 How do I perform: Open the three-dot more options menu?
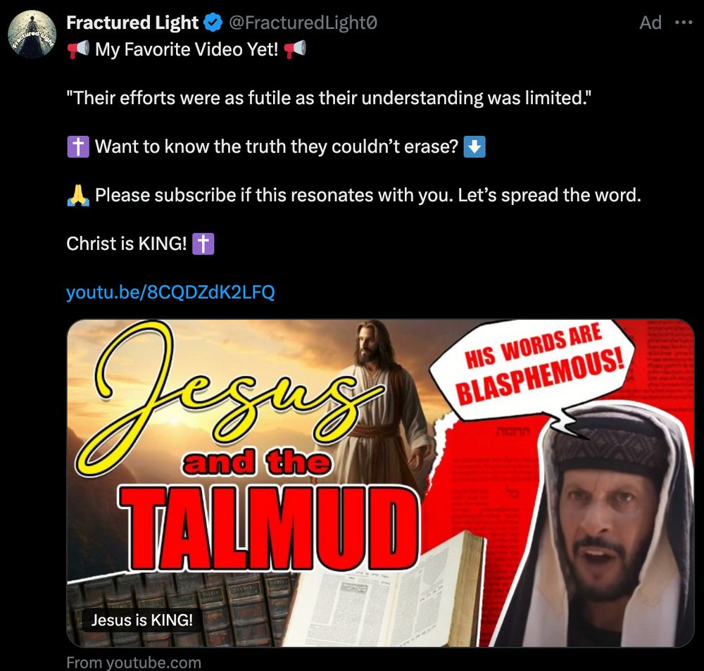684,23
